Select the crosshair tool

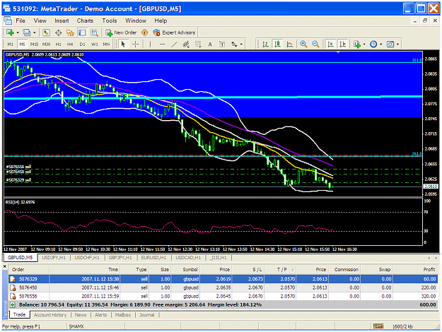[136, 45]
